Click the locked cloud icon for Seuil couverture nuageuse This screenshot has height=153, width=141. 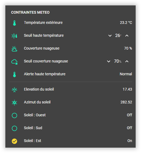[x=14, y=62]
